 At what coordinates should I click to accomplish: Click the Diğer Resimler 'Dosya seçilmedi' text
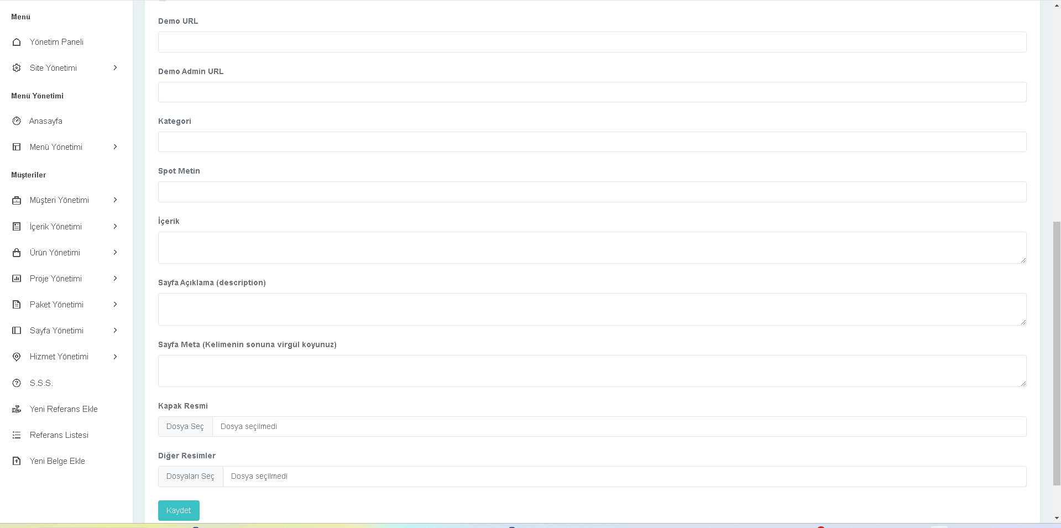coord(259,476)
